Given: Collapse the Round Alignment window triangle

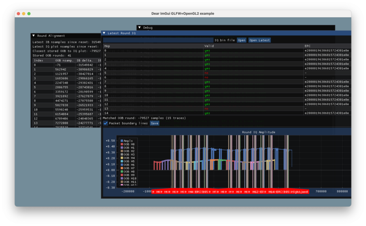Looking at the screenshot, I should [34, 36].
